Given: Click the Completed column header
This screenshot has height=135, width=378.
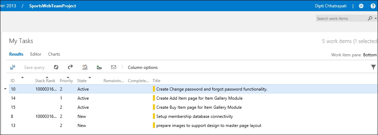Looking at the screenshot, I should point(139,80).
